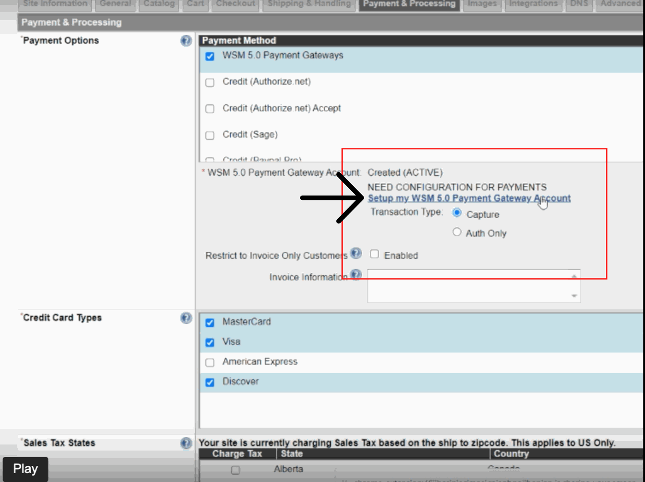Select Capture transaction type
The height and width of the screenshot is (482, 645).
[x=457, y=213]
